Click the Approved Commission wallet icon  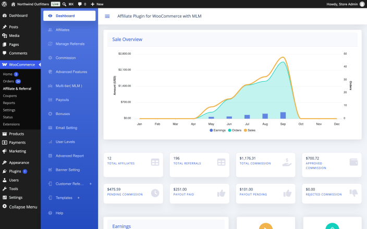(353, 162)
